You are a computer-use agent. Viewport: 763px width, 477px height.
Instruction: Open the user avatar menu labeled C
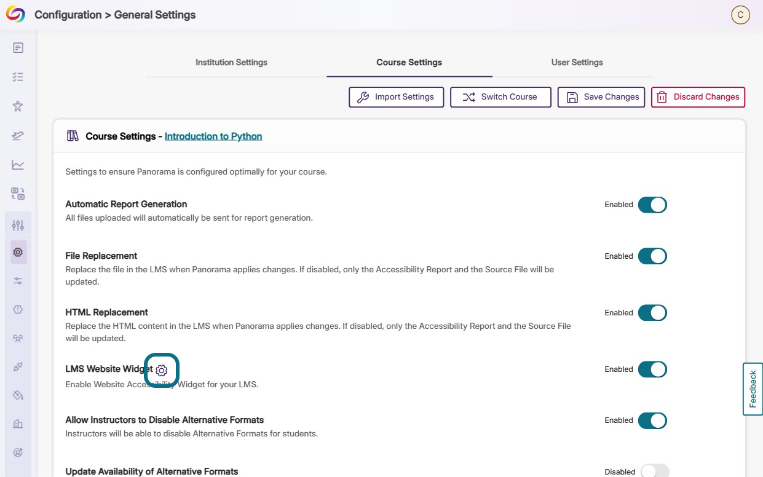click(740, 15)
